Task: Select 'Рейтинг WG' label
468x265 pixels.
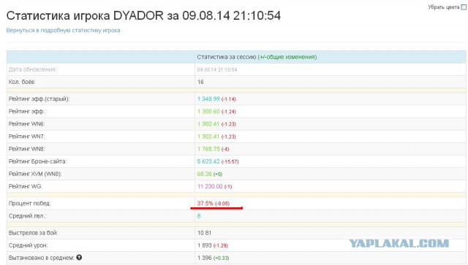Action: pyautogui.click(x=26, y=187)
